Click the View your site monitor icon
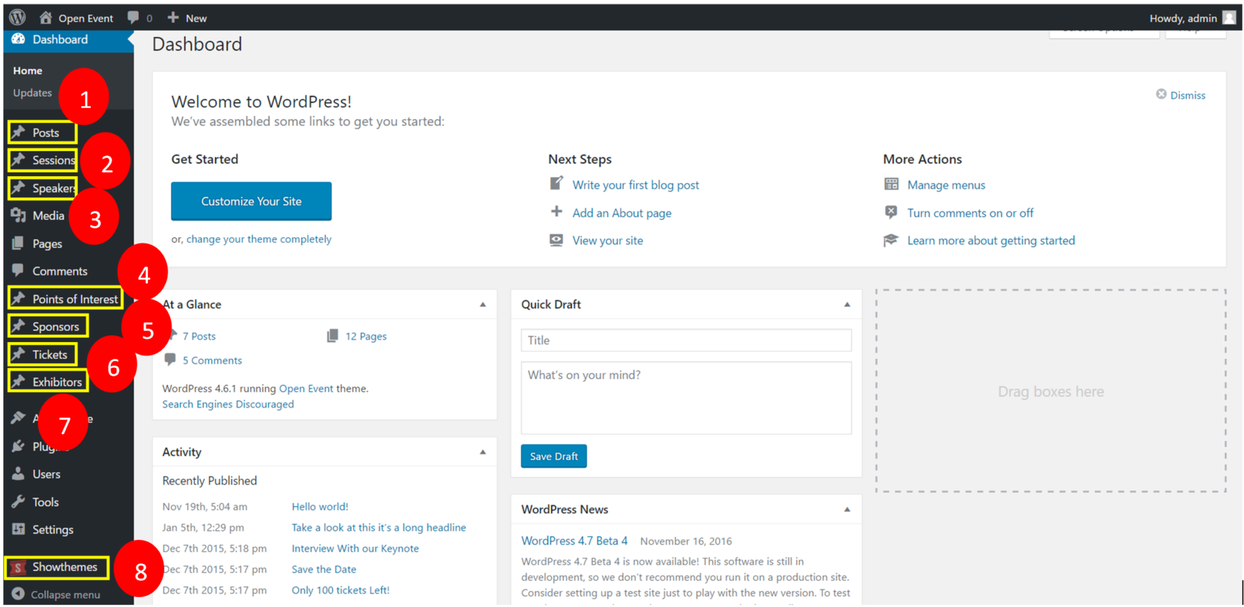This screenshot has height=607, width=1244. [x=556, y=240]
